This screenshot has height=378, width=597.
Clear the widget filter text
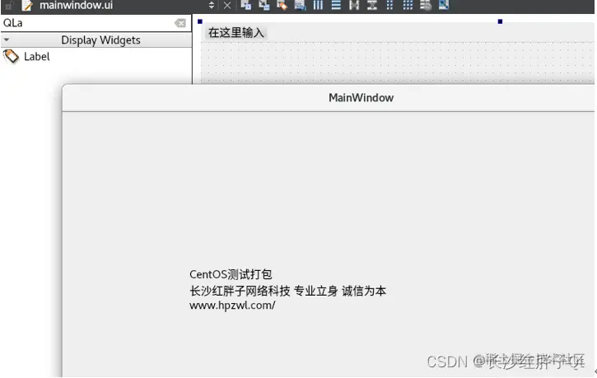coord(180,23)
